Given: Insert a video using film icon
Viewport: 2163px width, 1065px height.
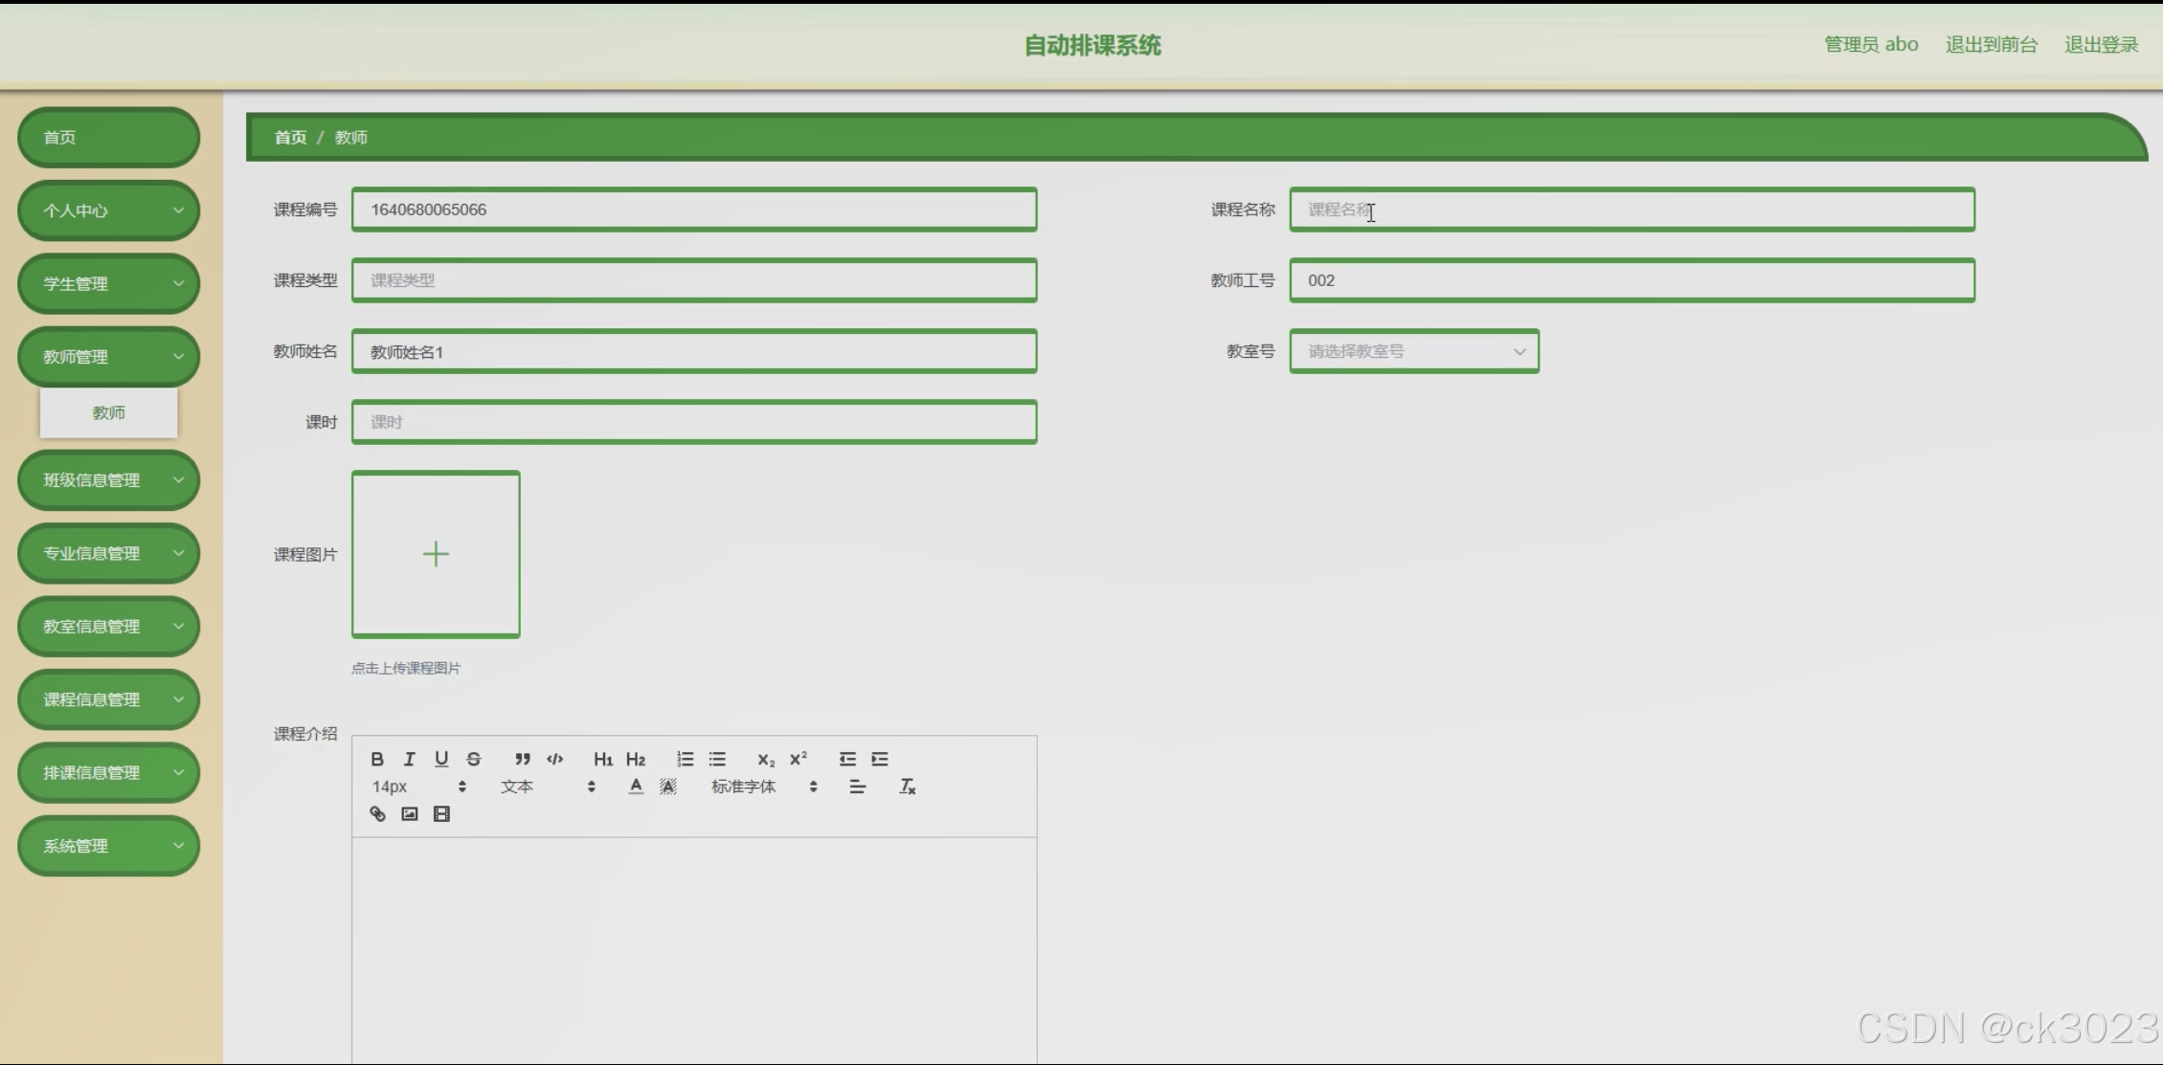Looking at the screenshot, I should 441,814.
